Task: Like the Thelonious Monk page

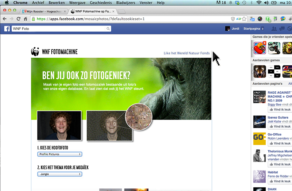Action: pyautogui.click(x=280, y=164)
